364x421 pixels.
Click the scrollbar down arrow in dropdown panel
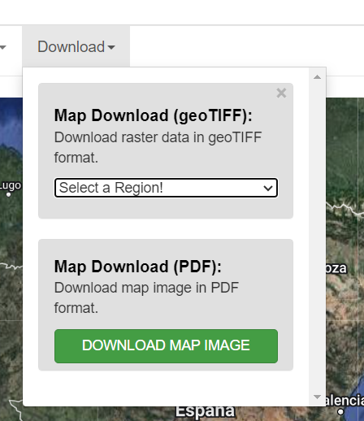click(317, 397)
